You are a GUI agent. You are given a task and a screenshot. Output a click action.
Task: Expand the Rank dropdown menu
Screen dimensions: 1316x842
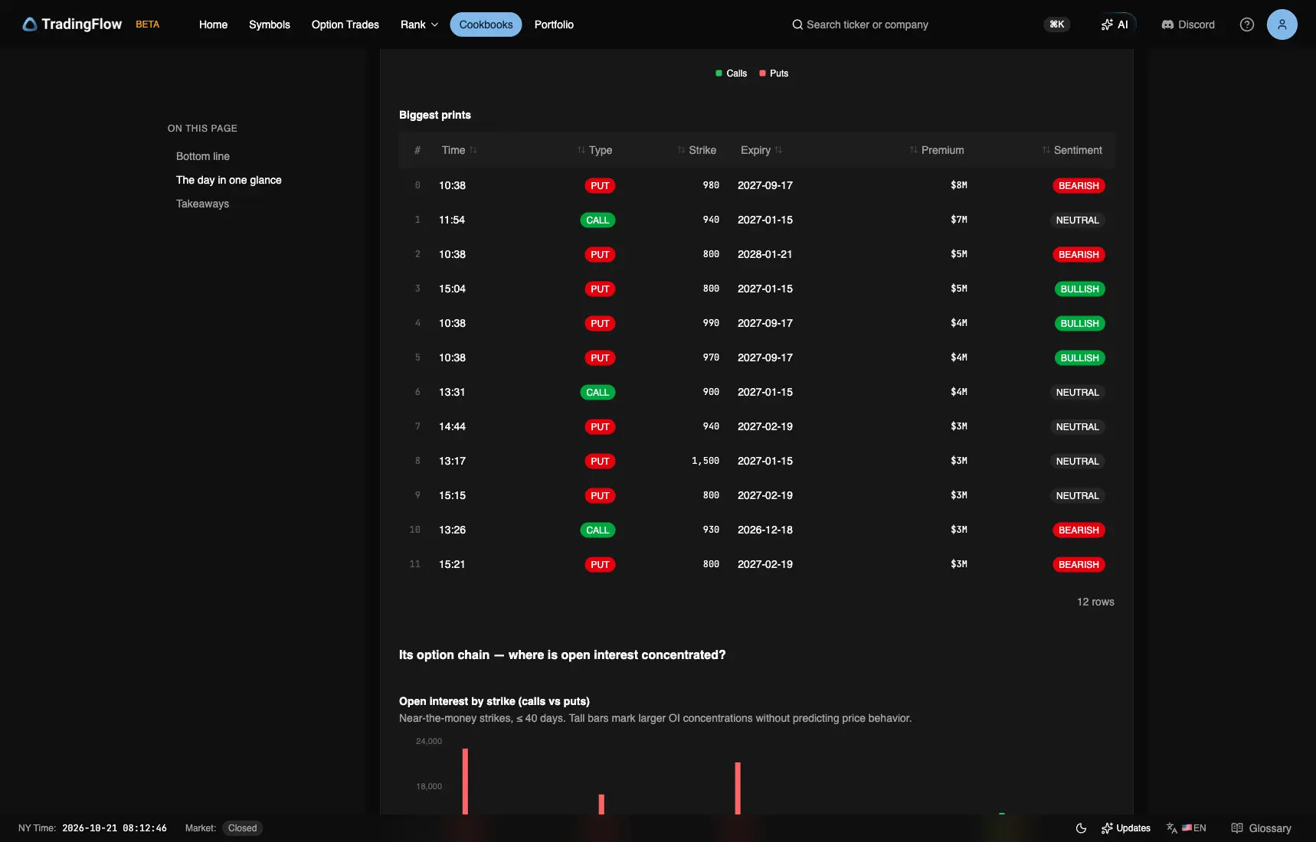click(x=419, y=24)
